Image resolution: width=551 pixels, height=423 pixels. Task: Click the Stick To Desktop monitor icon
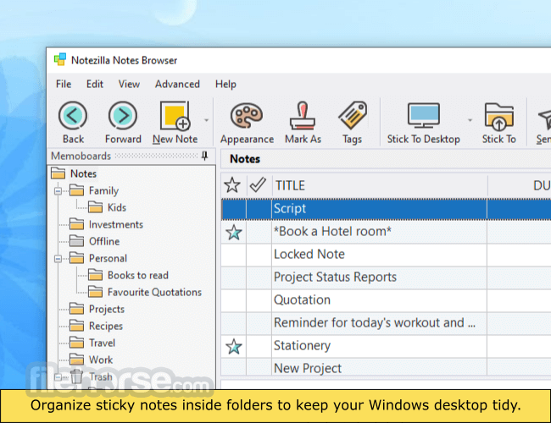click(x=424, y=115)
